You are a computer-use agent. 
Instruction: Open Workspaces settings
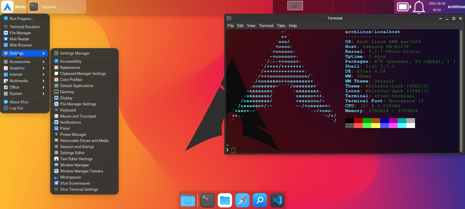tap(84, 177)
